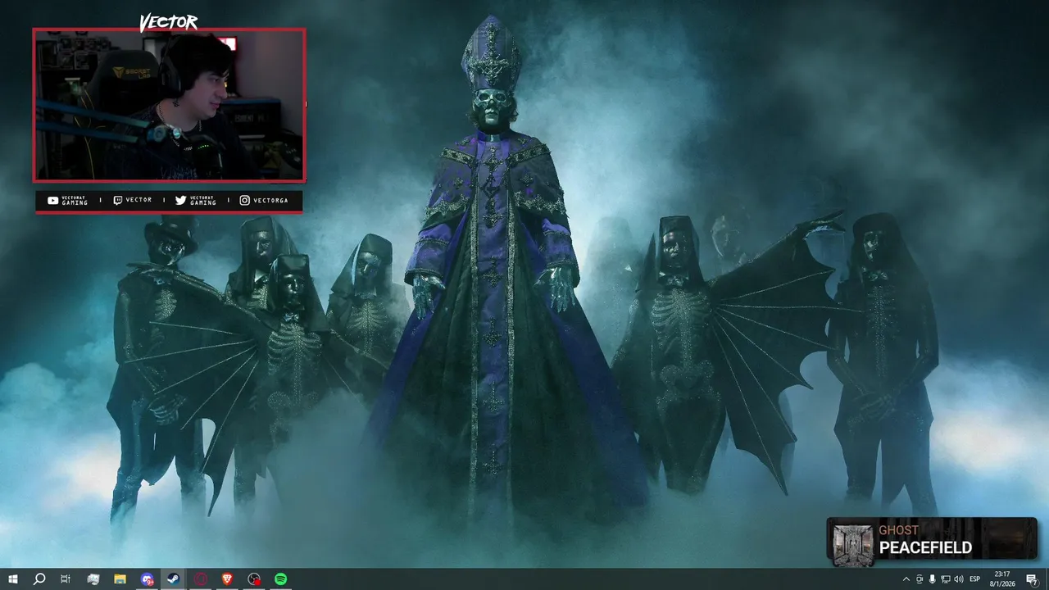Open Brave browser from taskbar
Image resolution: width=1049 pixels, height=590 pixels.
coord(227,579)
